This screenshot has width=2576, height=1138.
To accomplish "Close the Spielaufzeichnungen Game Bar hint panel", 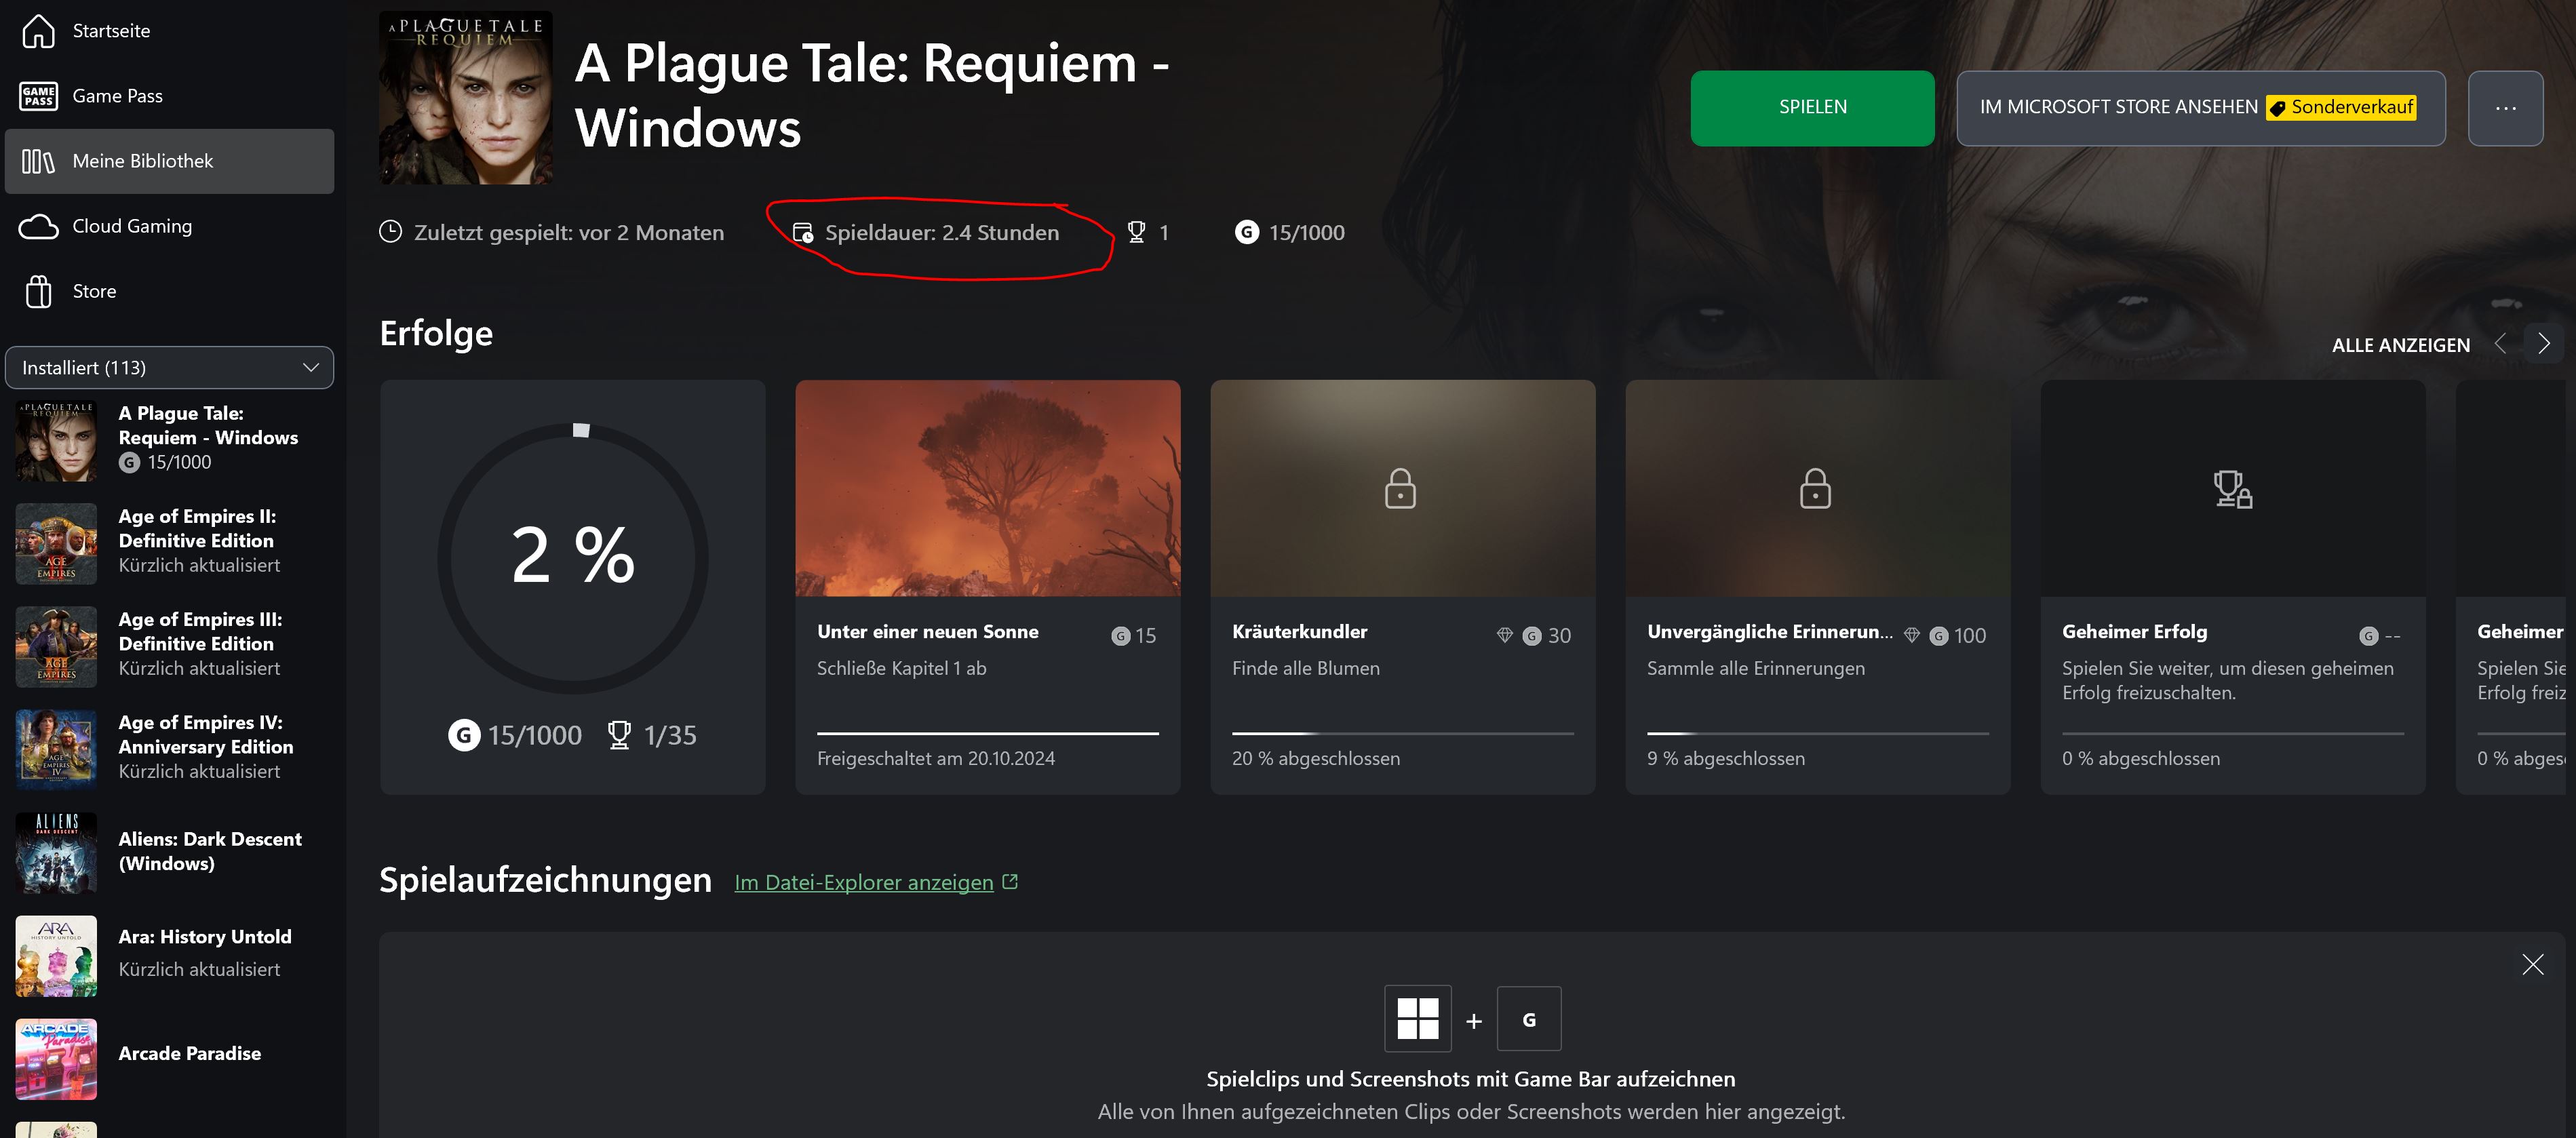I will tap(2532, 964).
